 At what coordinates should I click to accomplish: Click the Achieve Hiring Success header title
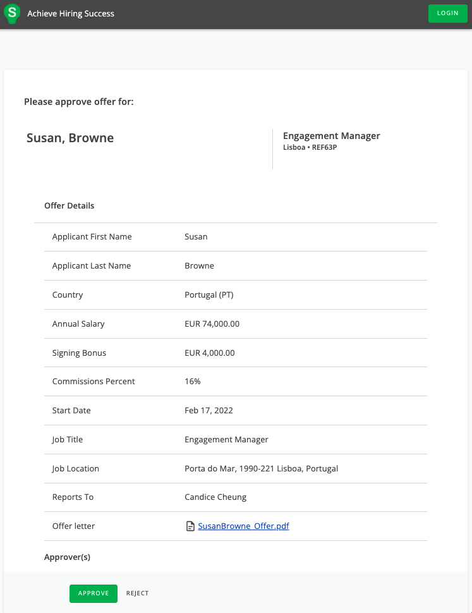pyautogui.click(x=71, y=13)
